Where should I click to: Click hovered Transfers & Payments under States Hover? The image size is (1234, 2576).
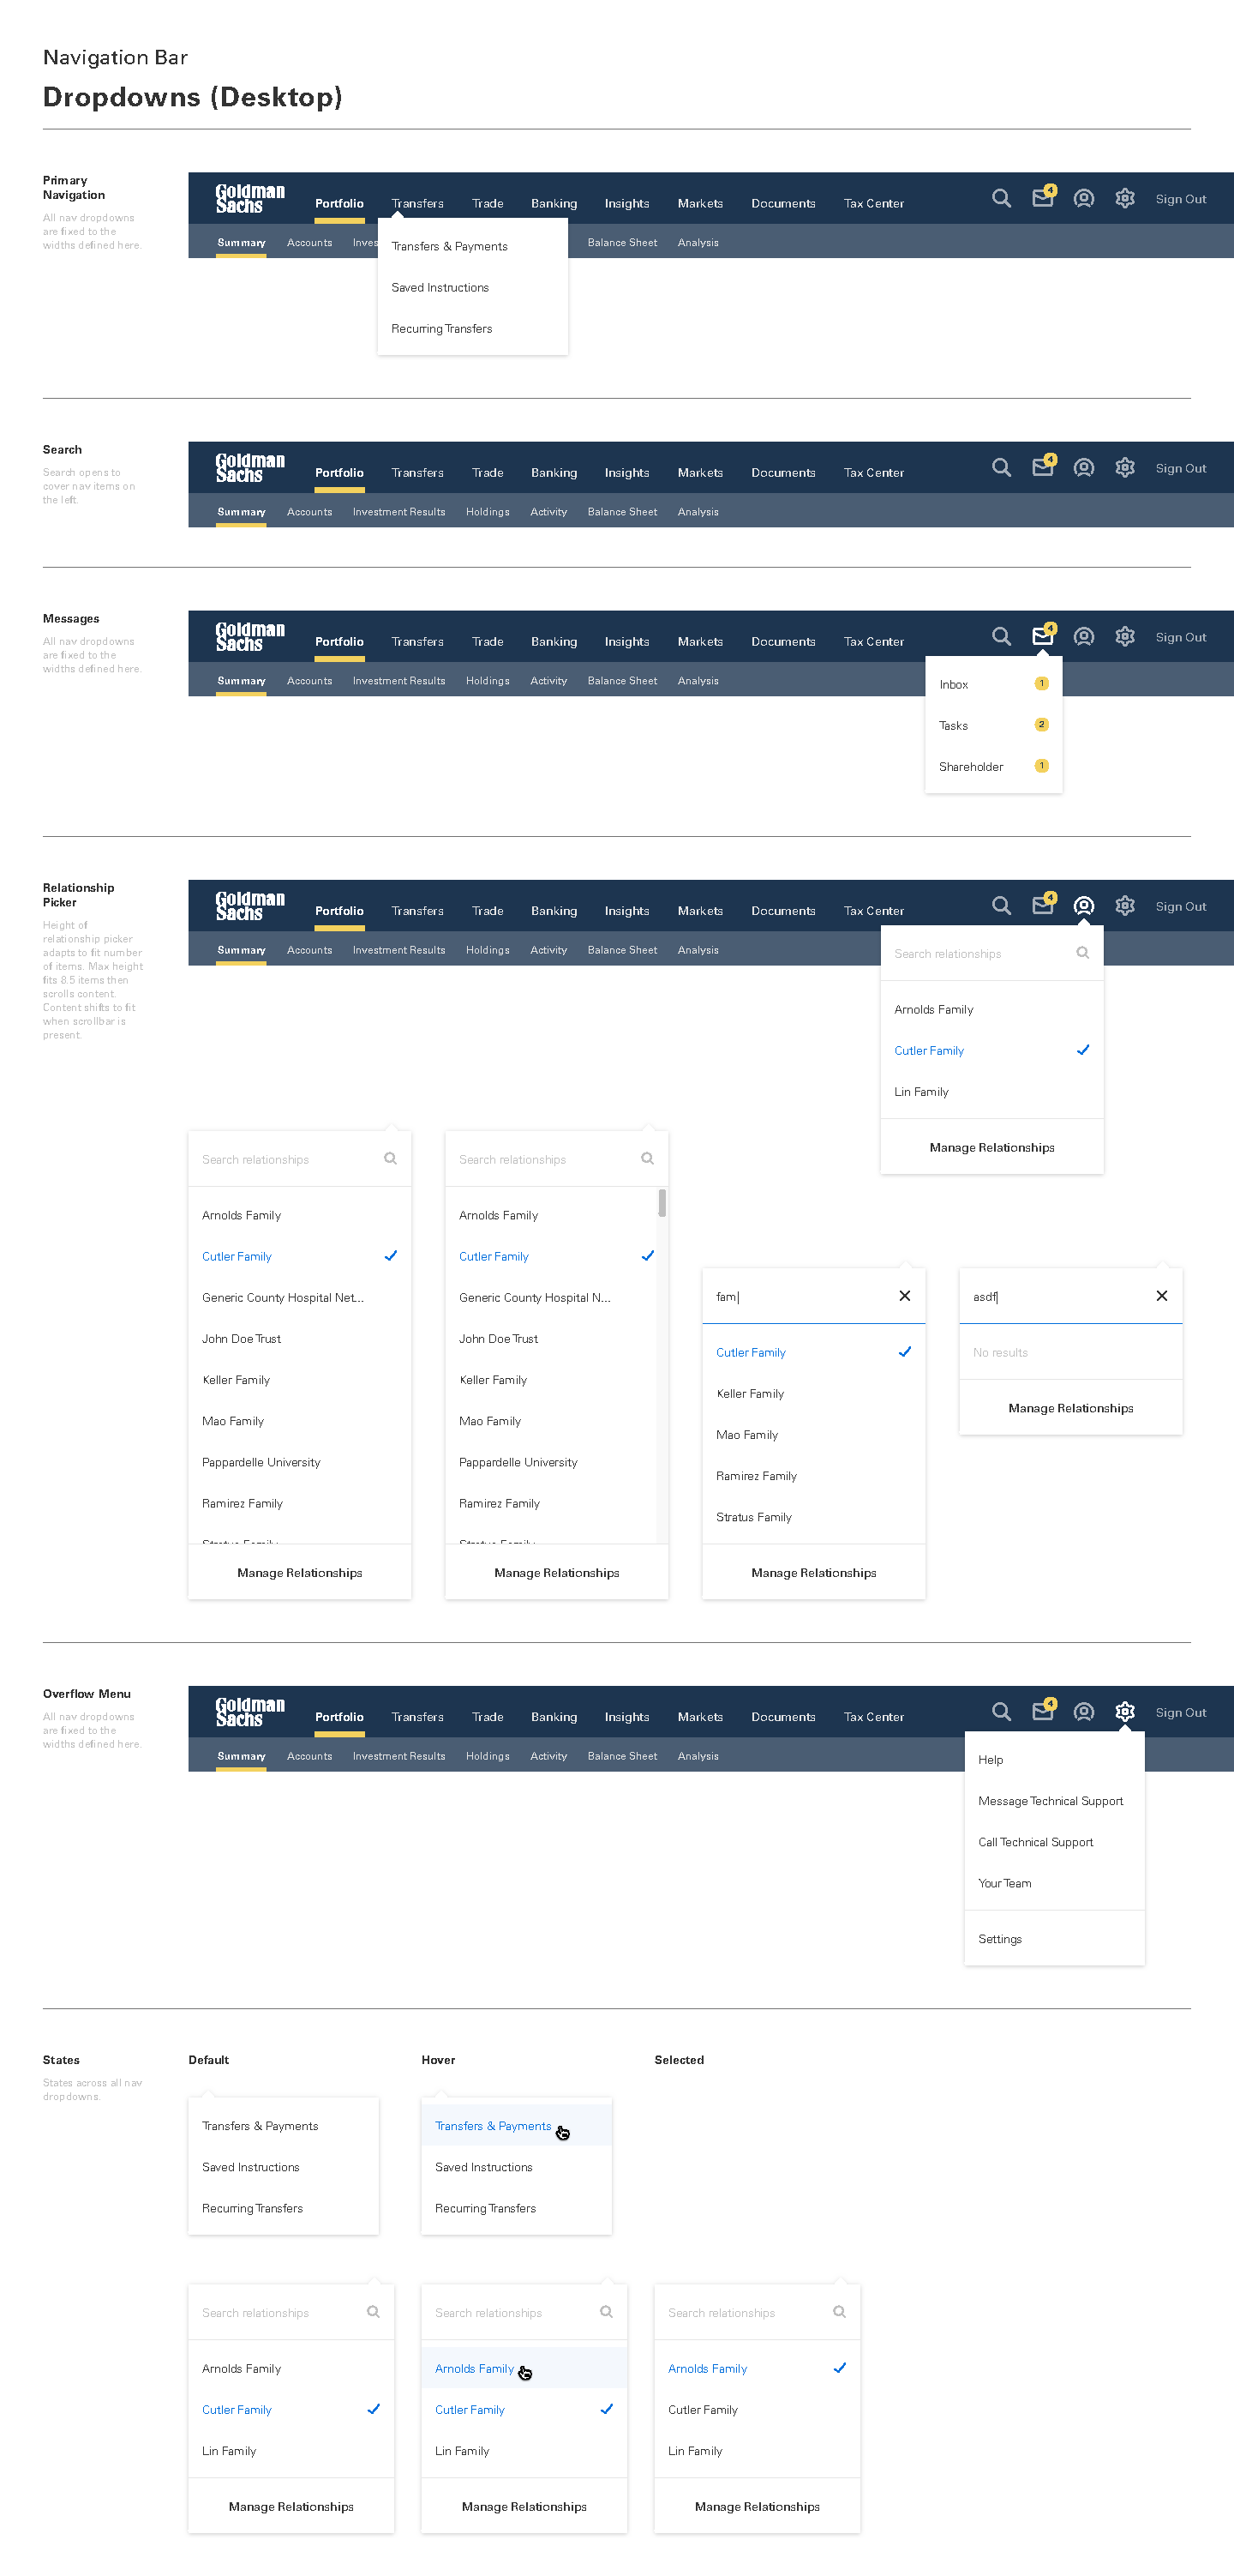coord(516,2125)
